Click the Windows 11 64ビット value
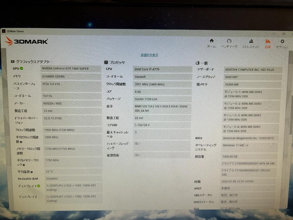Viewport: 293px width, 220px height. [249, 147]
